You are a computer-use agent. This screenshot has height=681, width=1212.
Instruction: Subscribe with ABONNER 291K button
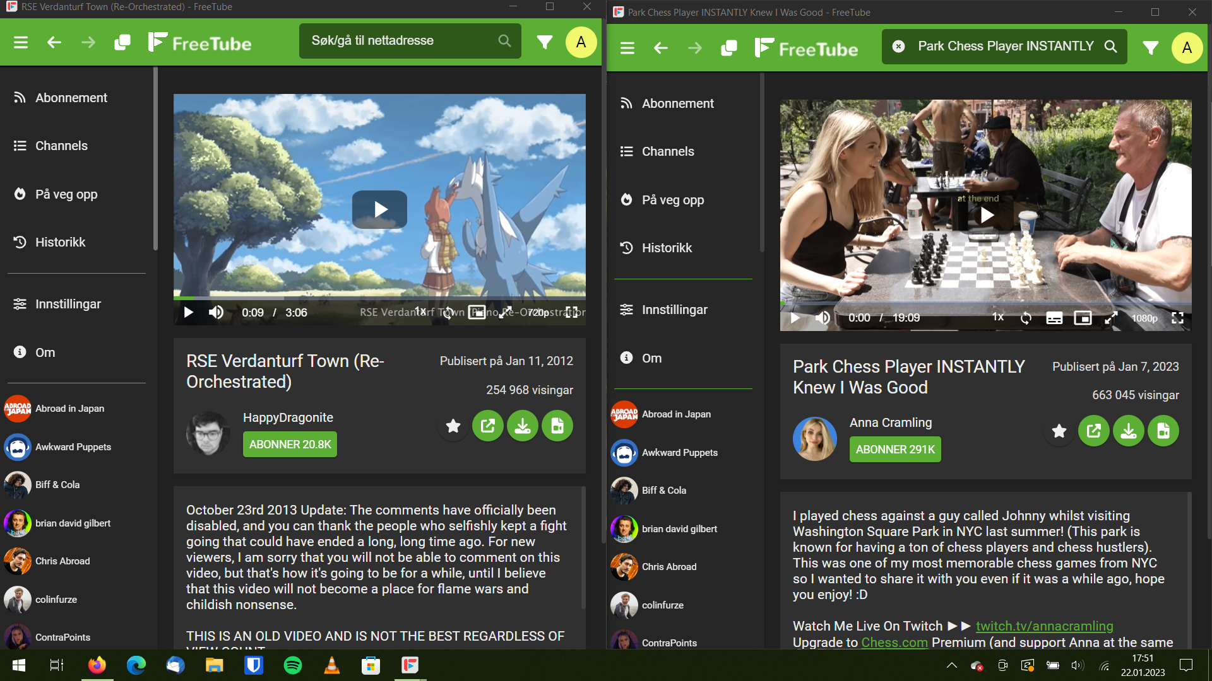(894, 450)
